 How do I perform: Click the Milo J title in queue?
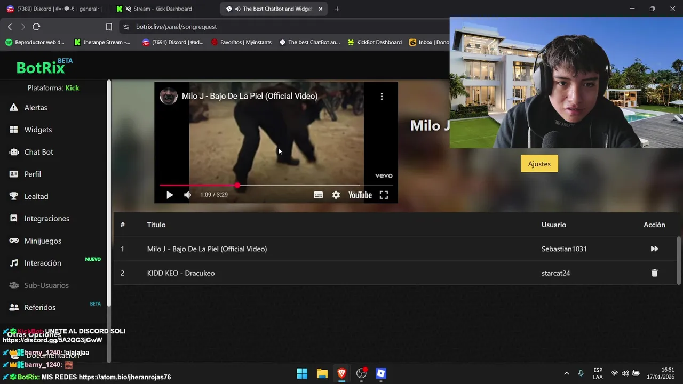pyautogui.click(x=207, y=249)
